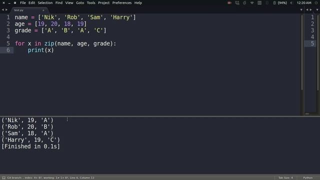Open the Preferences menu
Viewport: 320px width, 180px height.
pyautogui.click(x=122, y=3)
